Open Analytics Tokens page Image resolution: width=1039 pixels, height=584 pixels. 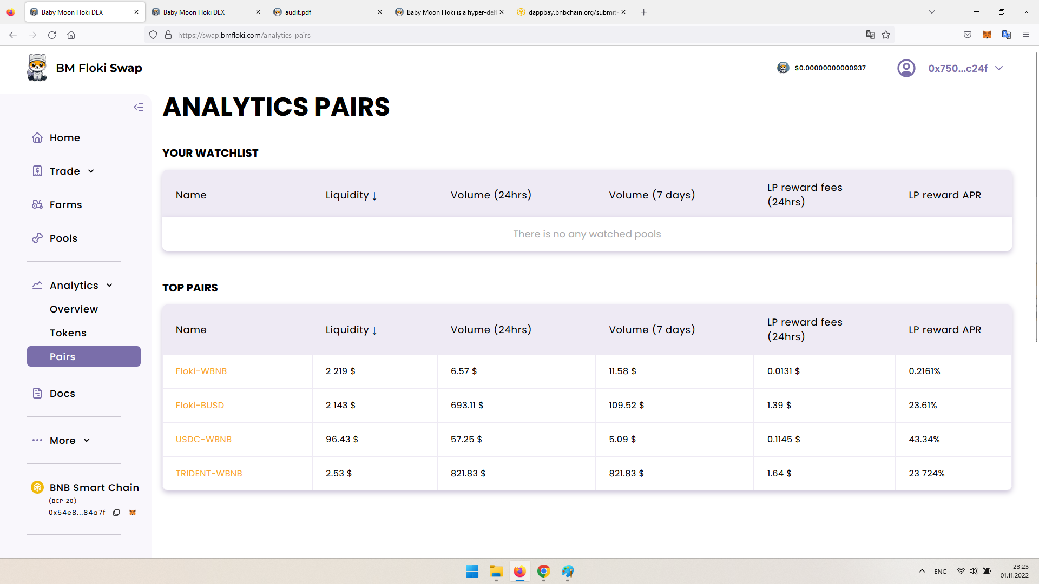coord(68,333)
